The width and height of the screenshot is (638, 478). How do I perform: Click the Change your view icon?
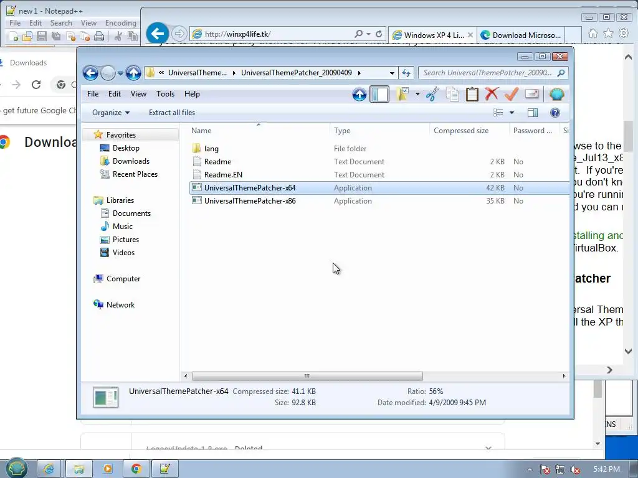[x=498, y=113]
